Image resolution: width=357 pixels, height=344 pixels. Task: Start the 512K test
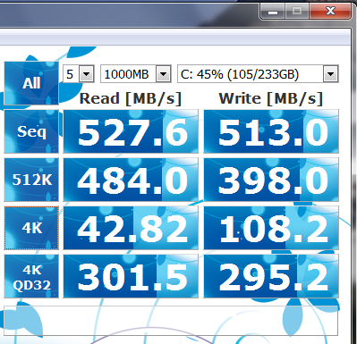(x=31, y=180)
